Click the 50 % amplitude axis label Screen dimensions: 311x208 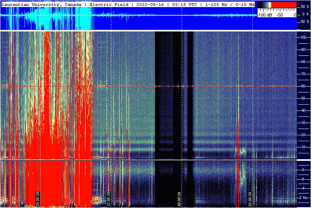305,7
